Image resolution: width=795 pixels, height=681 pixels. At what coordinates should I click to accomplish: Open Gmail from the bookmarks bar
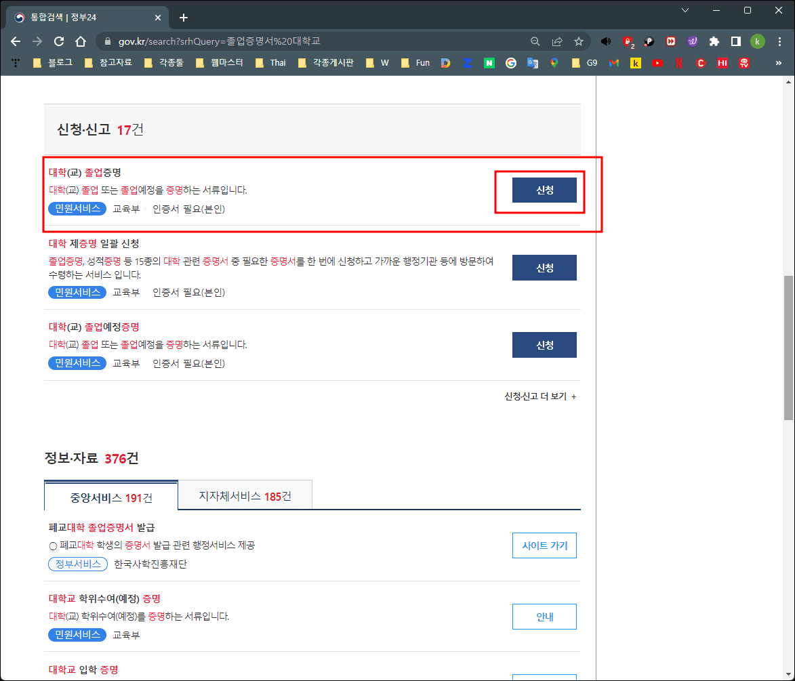click(613, 62)
